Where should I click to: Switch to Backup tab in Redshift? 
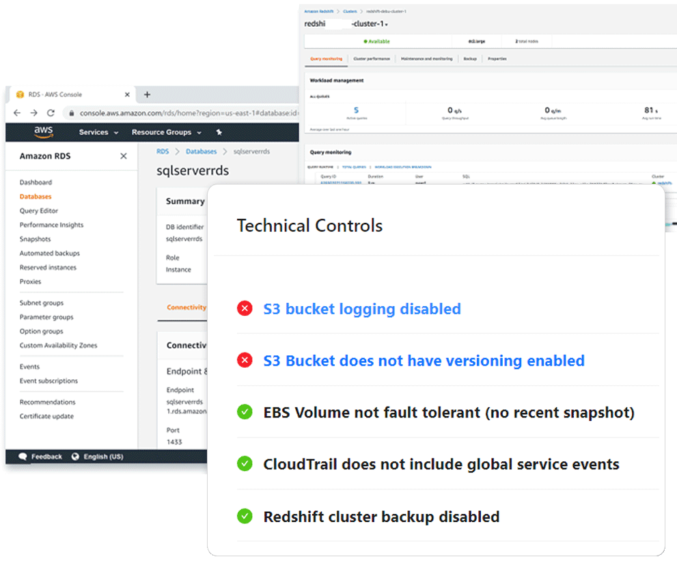pyautogui.click(x=470, y=59)
